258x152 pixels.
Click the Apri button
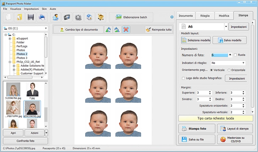pyautogui.click(x=13, y=133)
